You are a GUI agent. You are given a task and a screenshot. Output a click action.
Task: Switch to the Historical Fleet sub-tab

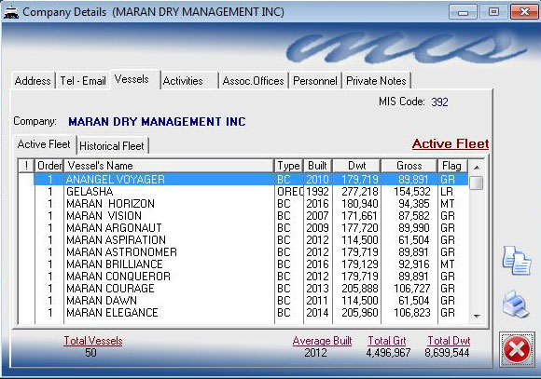[112, 146]
